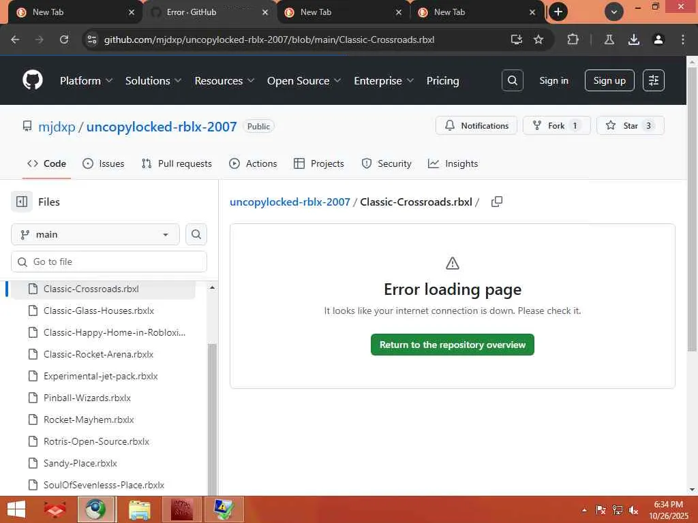698x523 pixels.
Task: Fork the repository button
Action: point(556,126)
